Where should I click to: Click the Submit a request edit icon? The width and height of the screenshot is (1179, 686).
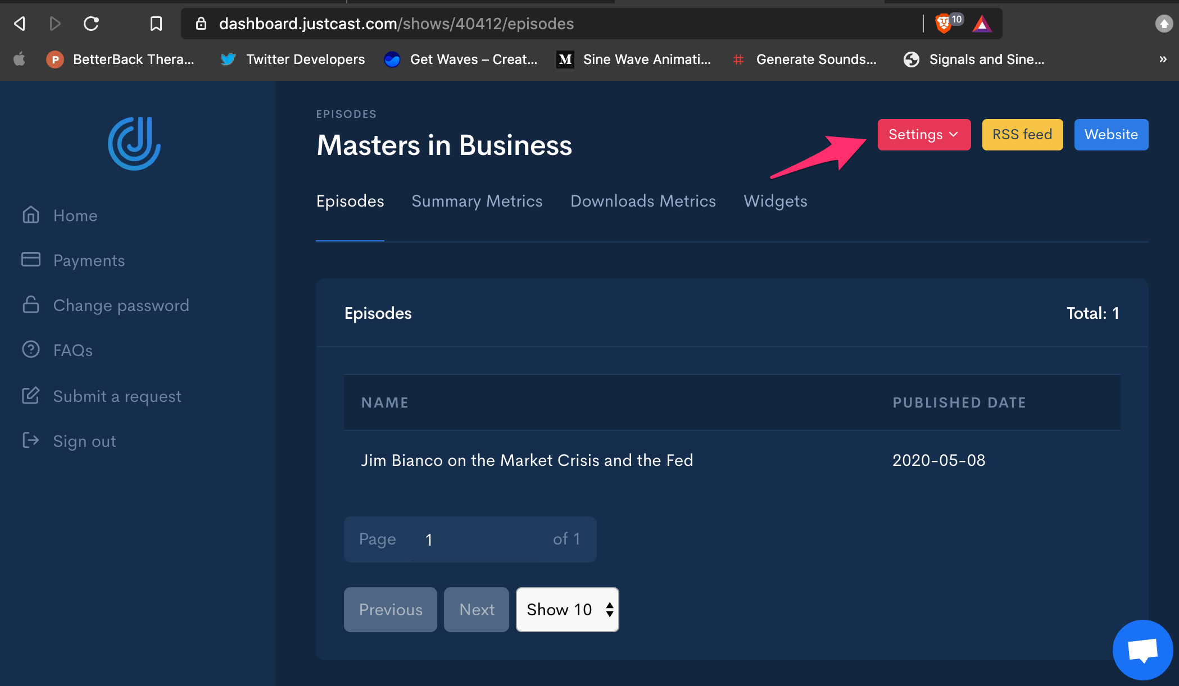point(31,395)
